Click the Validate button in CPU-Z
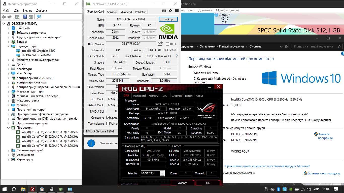 coord(182,183)
